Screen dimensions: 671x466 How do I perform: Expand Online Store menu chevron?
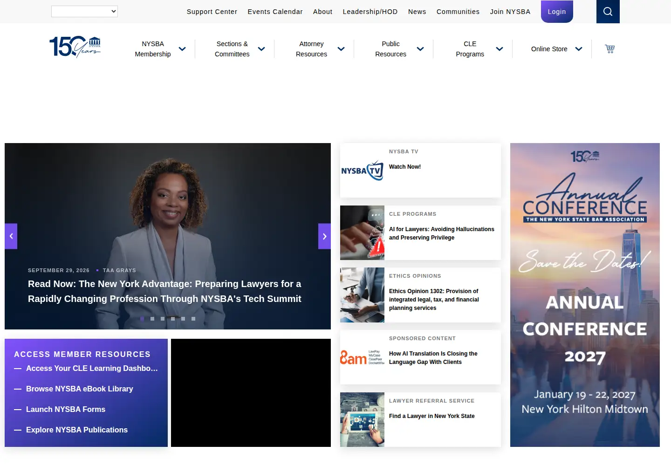tap(579, 49)
